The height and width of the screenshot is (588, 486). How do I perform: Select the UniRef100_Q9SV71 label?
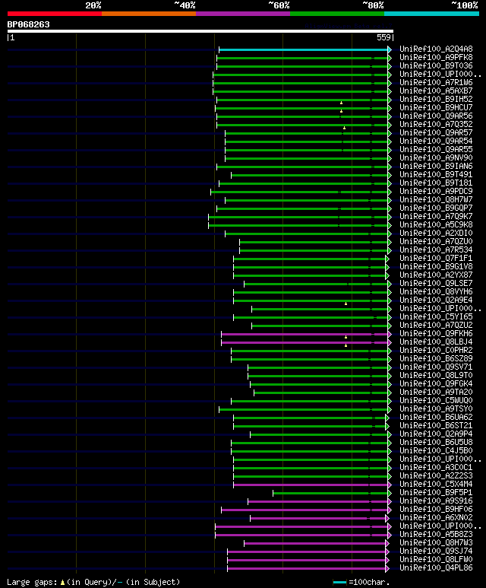[x=436, y=367]
